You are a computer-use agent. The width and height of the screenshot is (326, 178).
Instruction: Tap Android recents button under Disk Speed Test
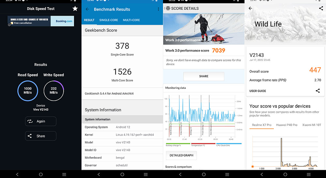click(x=64, y=174)
